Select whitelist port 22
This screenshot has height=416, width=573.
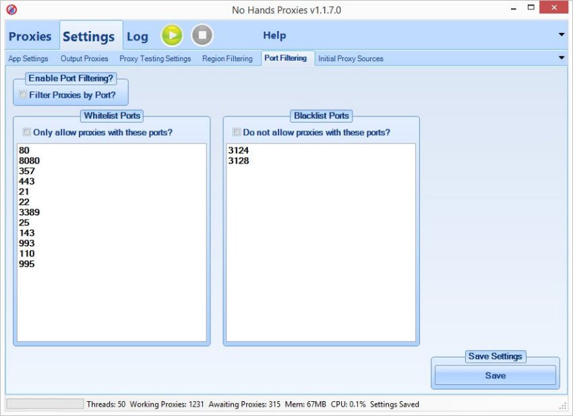(x=24, y=202)
